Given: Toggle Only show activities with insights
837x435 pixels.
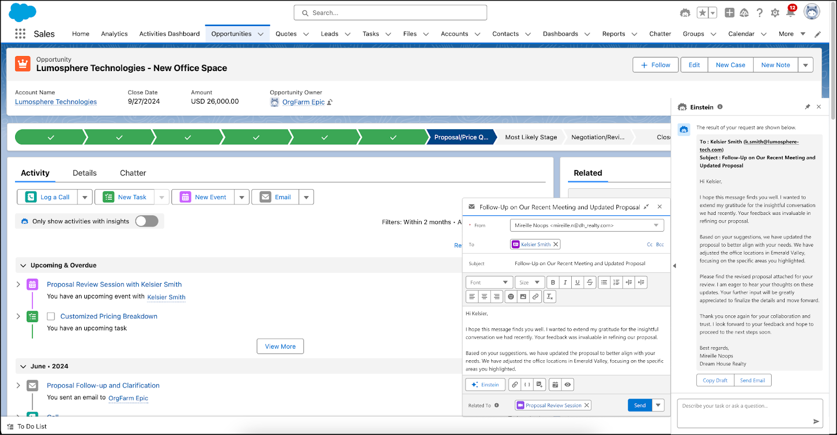Looking at the screenshot, I should 146,221.
